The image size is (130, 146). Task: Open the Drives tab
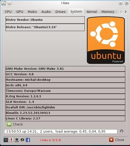61,12
